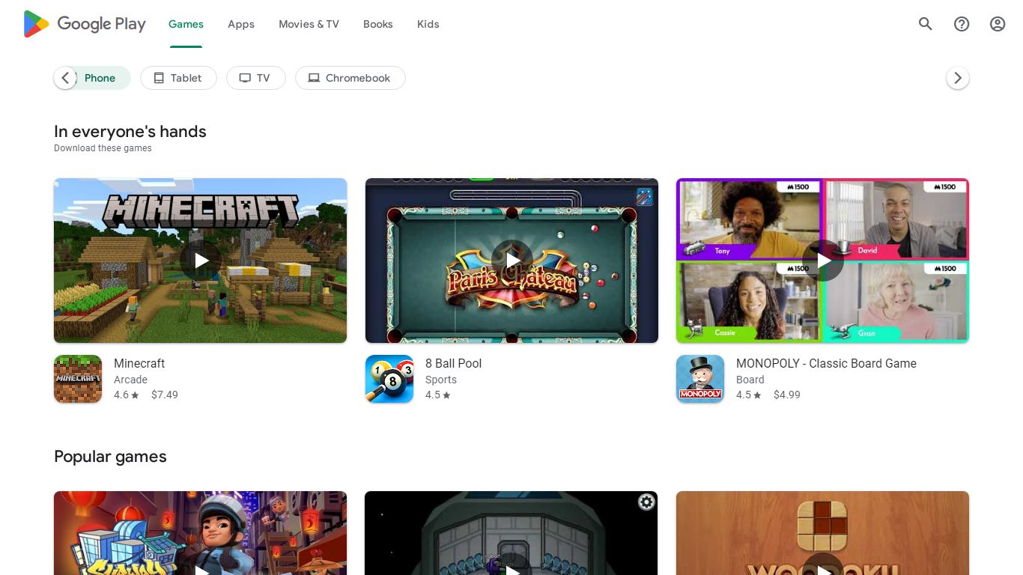Play the 8 Ball Pool trailer video
1023x575 pixels.
[512, 261]
